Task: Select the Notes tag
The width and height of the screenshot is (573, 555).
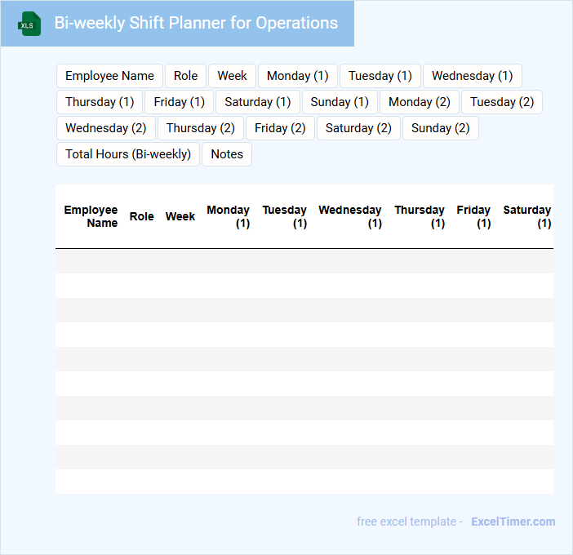Action: [227, 154]
